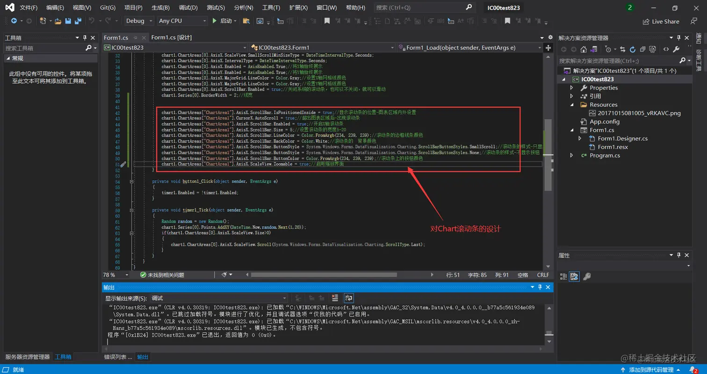Screen dimensions: 707x374
Task: Switch to the Form1.cs [设计] tab
Action: click(171, 38)
